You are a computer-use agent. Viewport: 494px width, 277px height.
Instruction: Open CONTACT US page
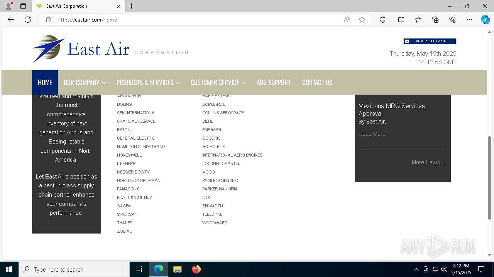pos(317,82)
